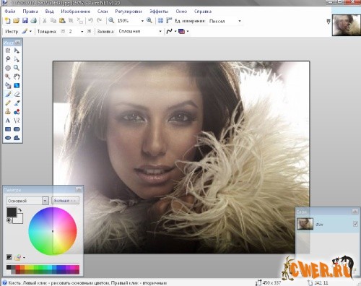The height and width of the screenshot is (286, 361).
Task: Open the Эффекты menu
Action: [159, 12]
